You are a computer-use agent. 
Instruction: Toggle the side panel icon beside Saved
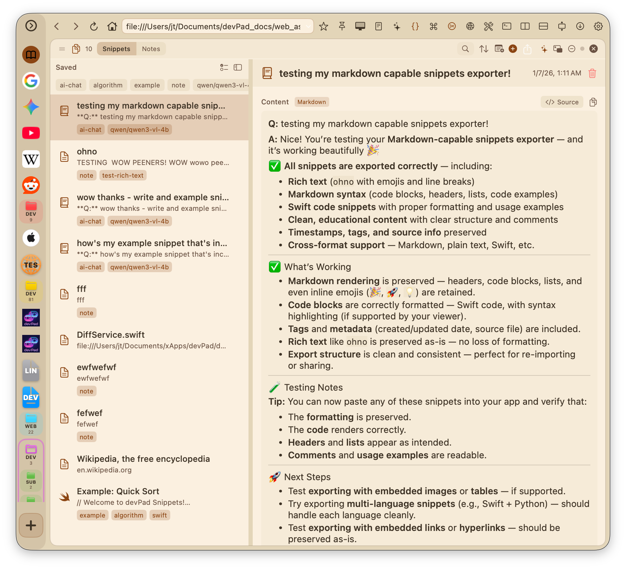pos(238,67)
